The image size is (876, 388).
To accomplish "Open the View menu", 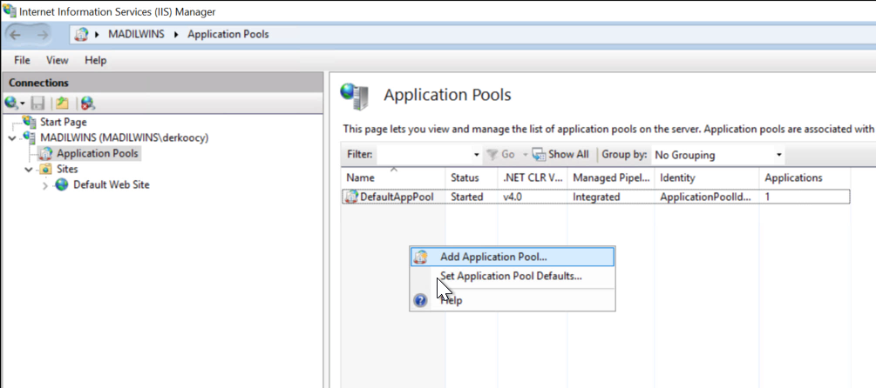I will click(x=57, y=60).
